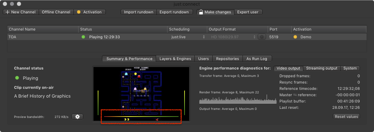
Task: Click the left audio level meter
Action: click(x=98, y=103)
